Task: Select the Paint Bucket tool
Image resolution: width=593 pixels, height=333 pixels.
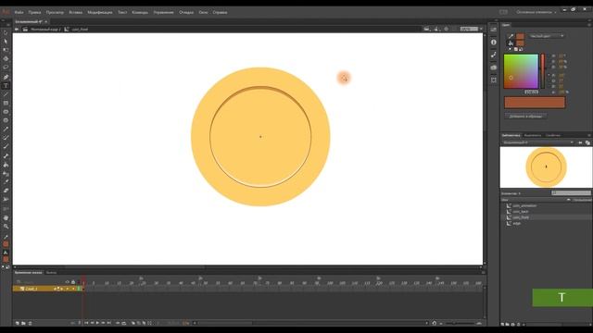Action: click(6, 165)
